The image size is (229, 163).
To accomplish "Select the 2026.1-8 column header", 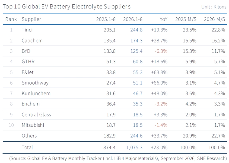I will click(133, 19).
